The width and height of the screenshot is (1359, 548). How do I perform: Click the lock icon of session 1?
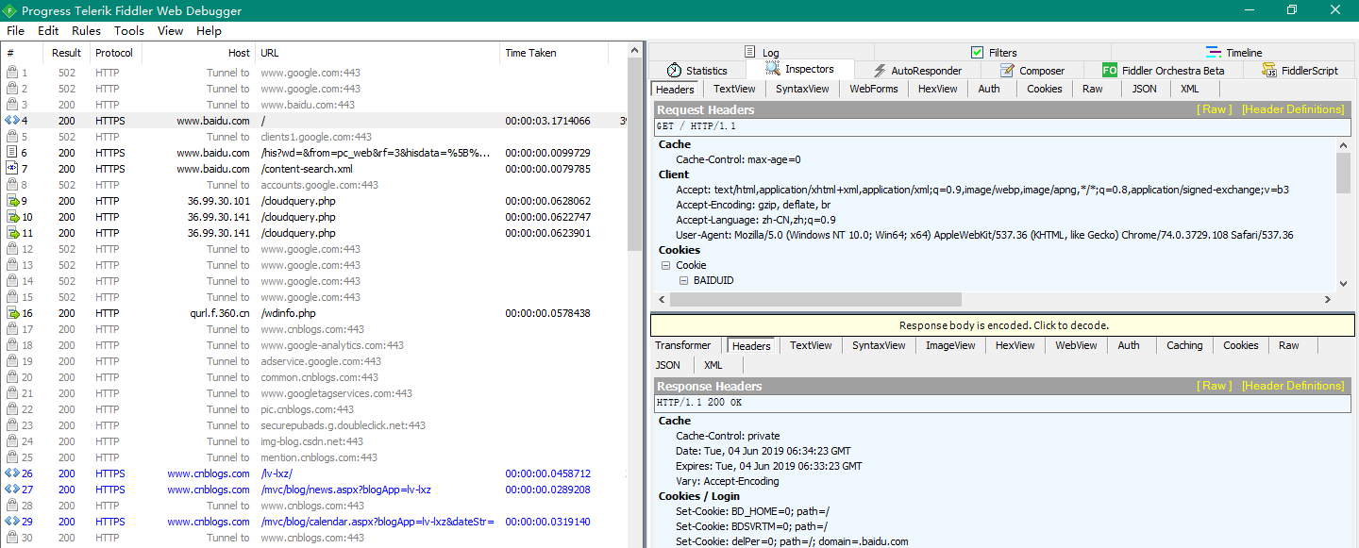12,73
